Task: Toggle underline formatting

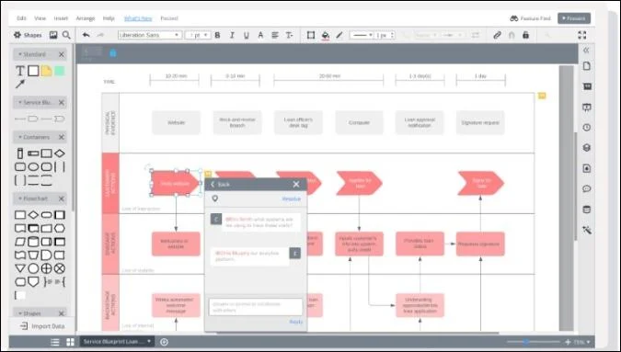Action: click(247, 35)
